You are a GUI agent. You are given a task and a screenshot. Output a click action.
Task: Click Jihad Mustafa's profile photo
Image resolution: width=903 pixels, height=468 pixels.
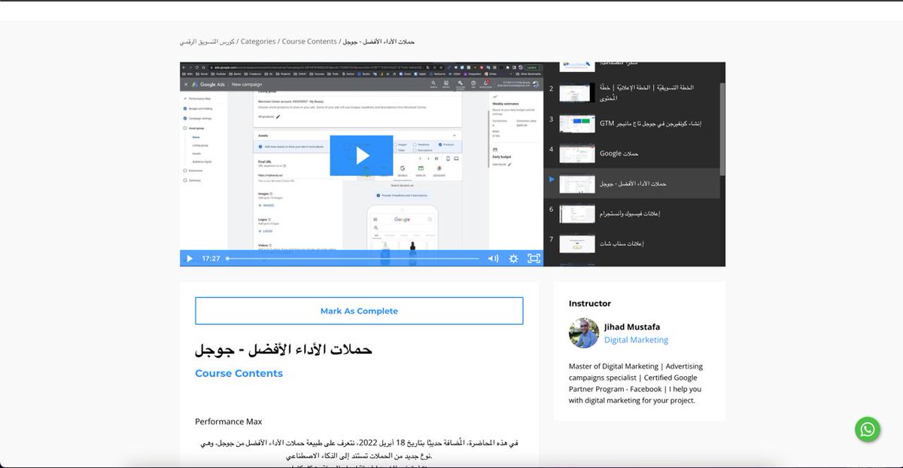pyautogui.click(x=584, y=333)
